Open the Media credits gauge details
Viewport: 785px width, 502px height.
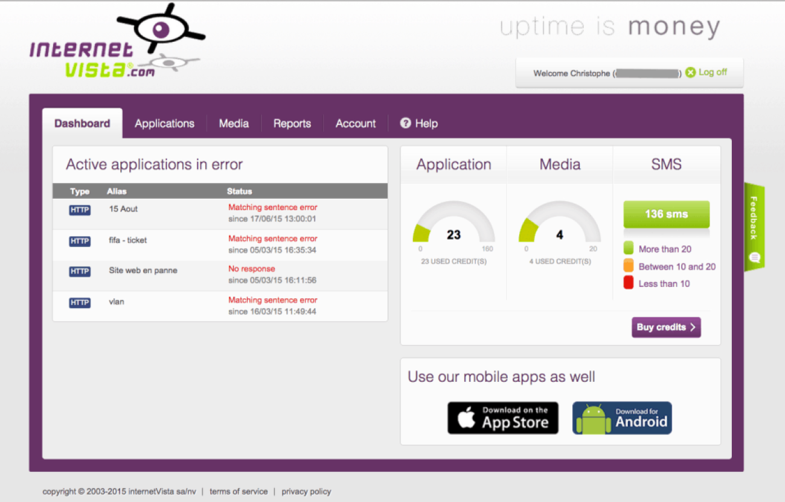(x=559, y=230)
